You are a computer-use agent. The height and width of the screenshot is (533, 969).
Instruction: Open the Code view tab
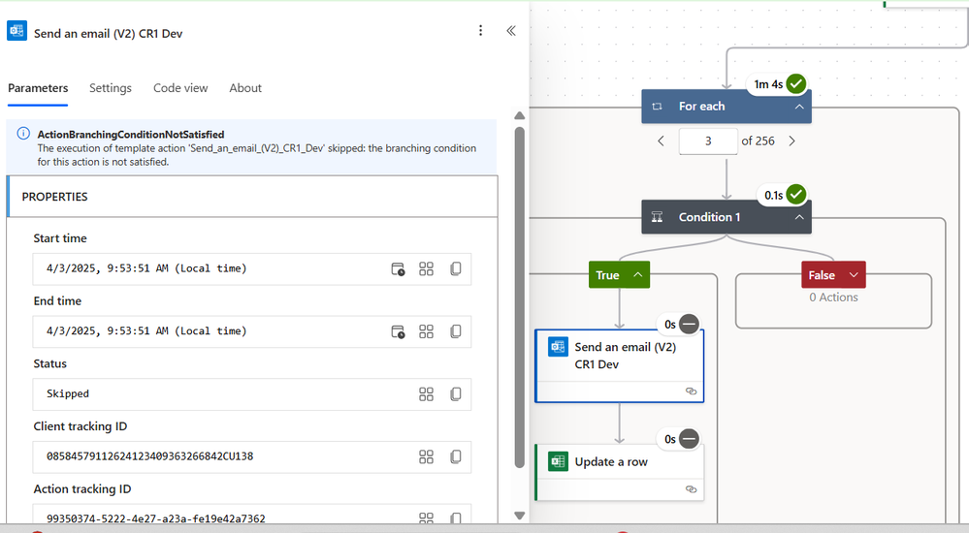pos(180,87)
